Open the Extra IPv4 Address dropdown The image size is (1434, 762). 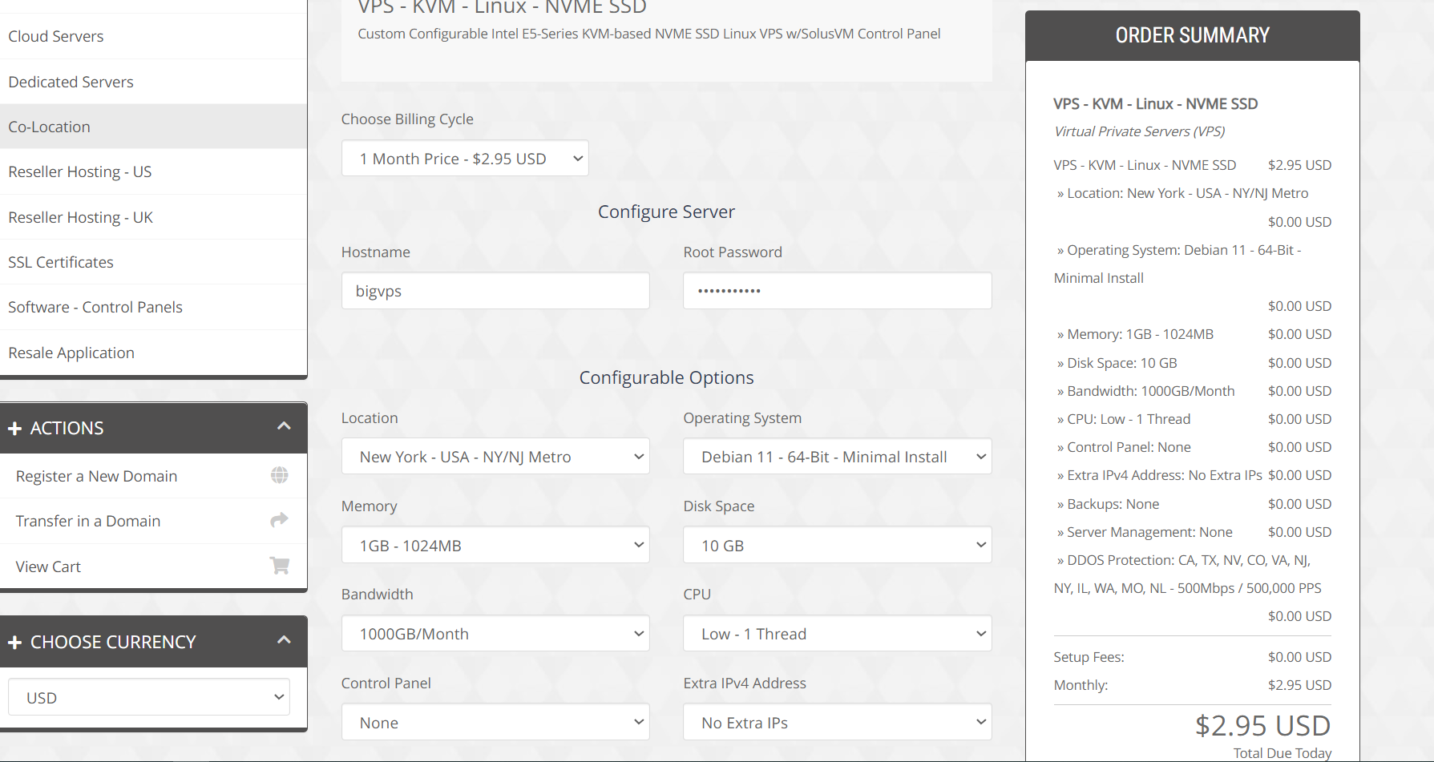tap(837, 723)
